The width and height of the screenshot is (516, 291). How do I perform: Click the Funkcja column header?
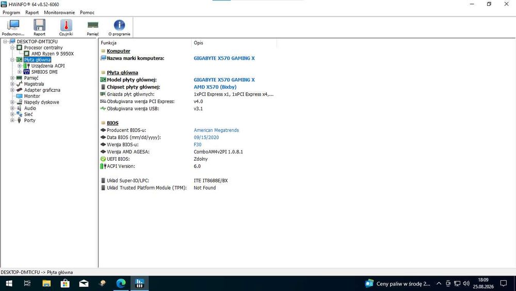click(x=145, y=43)
